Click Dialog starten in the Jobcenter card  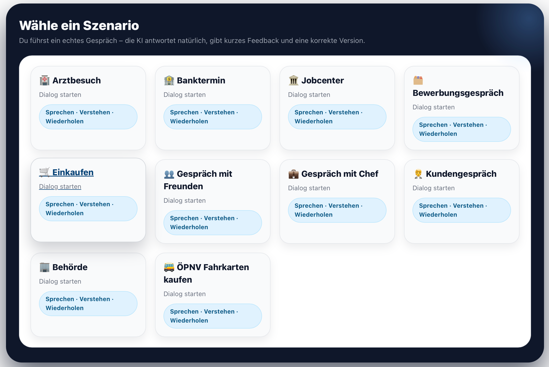pos(309,95)
